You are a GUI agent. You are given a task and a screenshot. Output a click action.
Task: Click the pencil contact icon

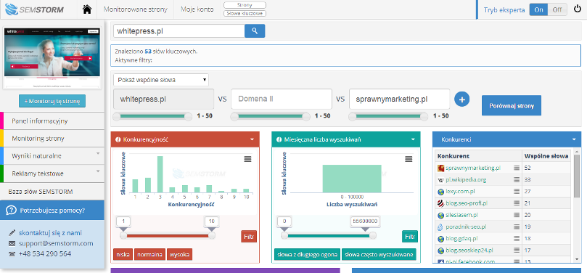pos(12,233)
